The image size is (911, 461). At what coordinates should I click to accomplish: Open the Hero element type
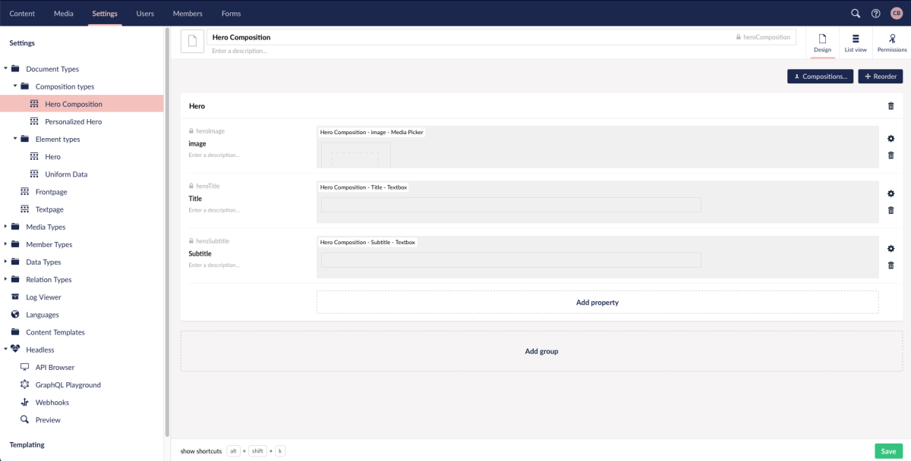52,156
